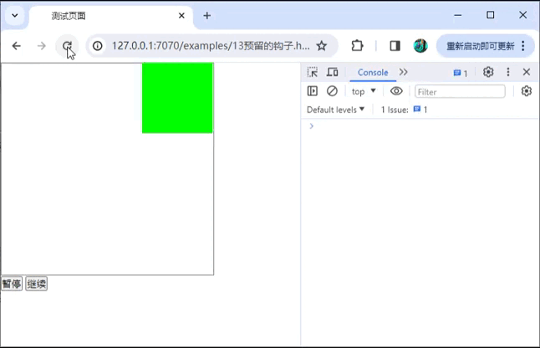This screenshot has width=540, height=348.
Task: Show the console sidebar
Action: click(313, 91)
